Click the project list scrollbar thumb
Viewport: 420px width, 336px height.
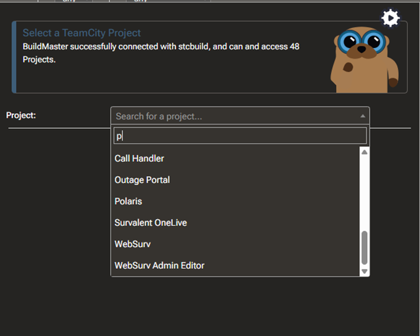[365, 248]
